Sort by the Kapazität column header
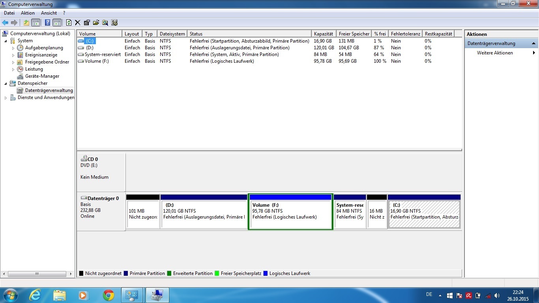Screen dimensions: 539x303 [324, 34]
